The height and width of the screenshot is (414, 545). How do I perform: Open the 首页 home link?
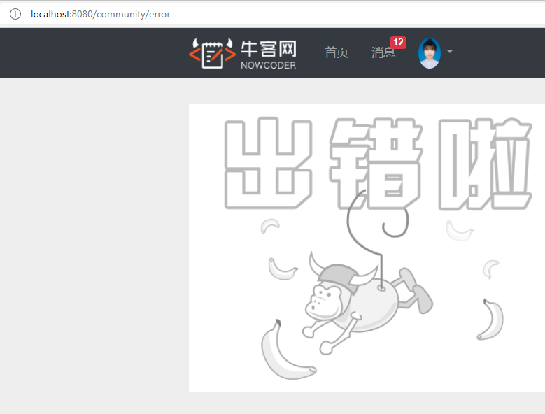point(336,52)
